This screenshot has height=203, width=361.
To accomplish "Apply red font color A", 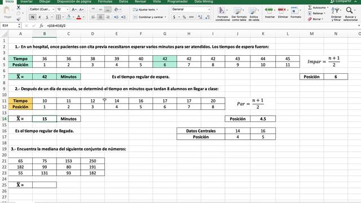I will 79,17.
